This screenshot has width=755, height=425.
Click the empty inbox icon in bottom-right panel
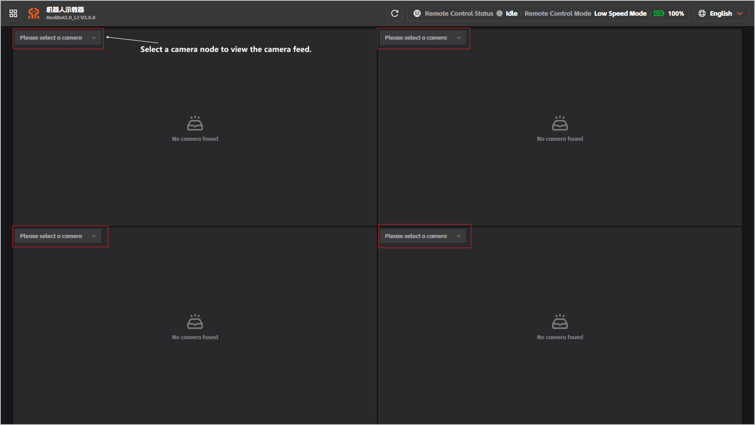[560, 321]
